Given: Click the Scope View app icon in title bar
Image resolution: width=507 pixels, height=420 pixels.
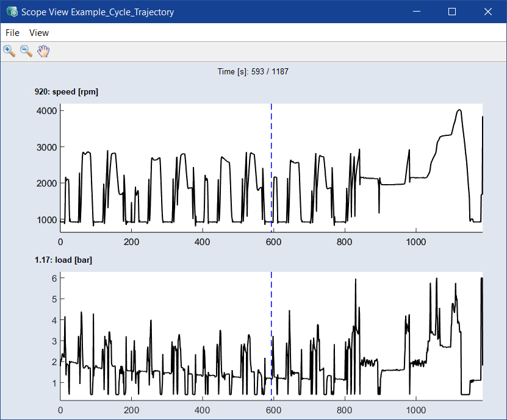Looking at the screenshot, I should pyautogui.click(x=11, y=12).
